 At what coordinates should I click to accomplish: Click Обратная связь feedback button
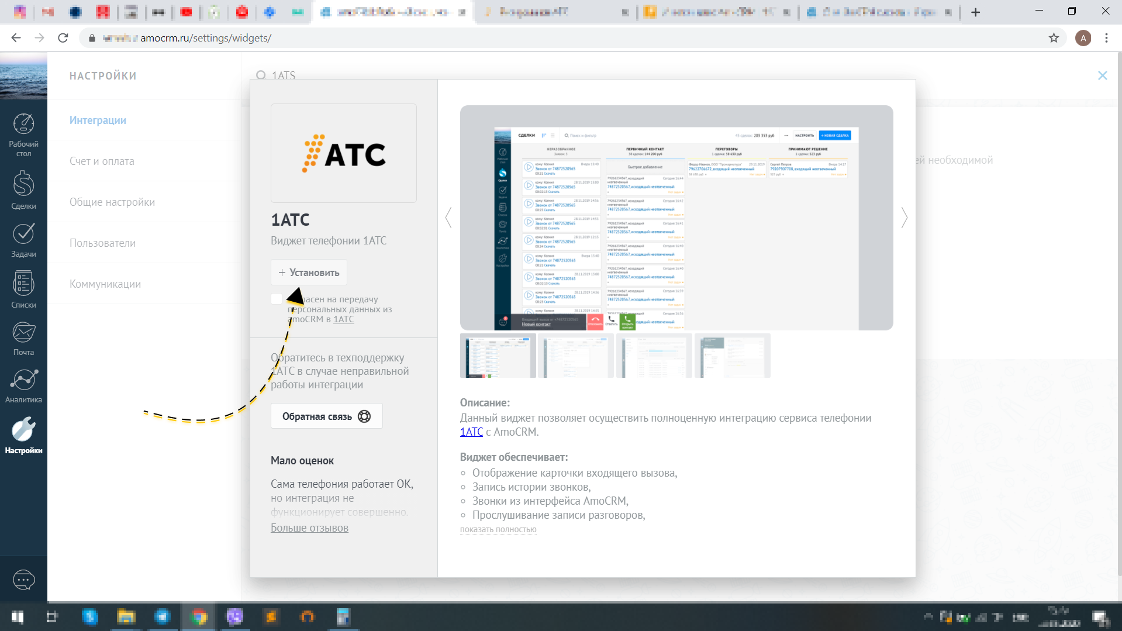coord(326,416)
